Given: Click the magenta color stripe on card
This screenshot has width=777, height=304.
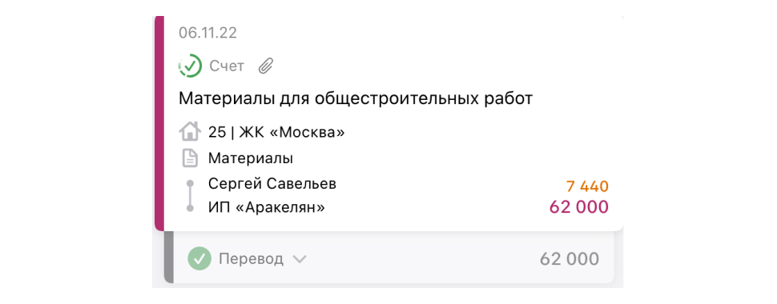Looking at the screenshot, I should coord(159,122).
